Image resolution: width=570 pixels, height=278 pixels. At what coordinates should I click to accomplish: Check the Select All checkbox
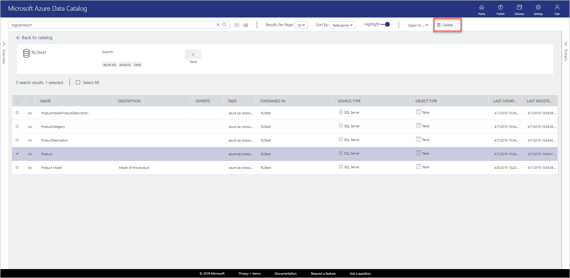pos(78,82)
